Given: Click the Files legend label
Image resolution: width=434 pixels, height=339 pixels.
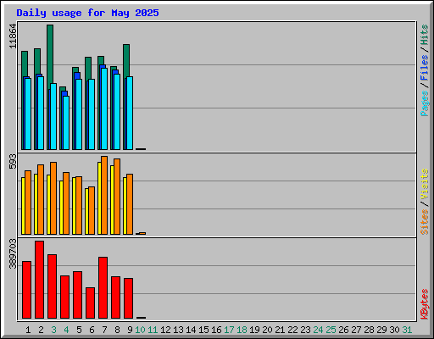Looking at the screenshot, I should 424,67.
